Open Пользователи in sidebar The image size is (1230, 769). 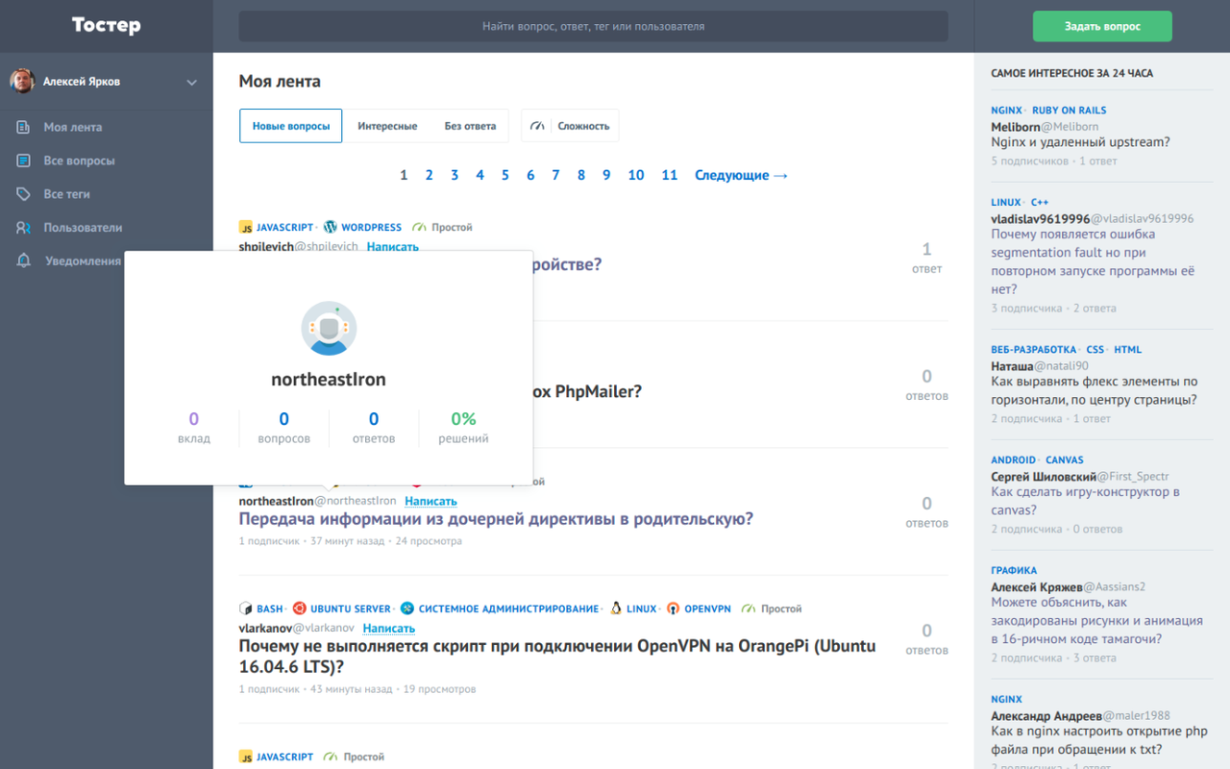tap(83, 228)
